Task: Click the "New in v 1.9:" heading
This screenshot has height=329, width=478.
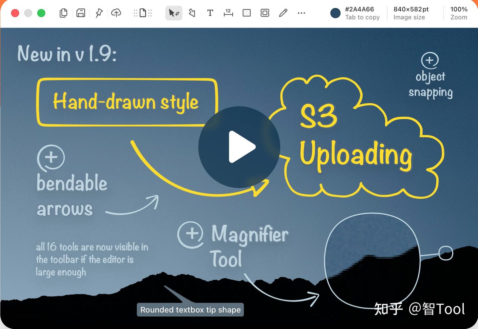Action: [x=67, y=54]
